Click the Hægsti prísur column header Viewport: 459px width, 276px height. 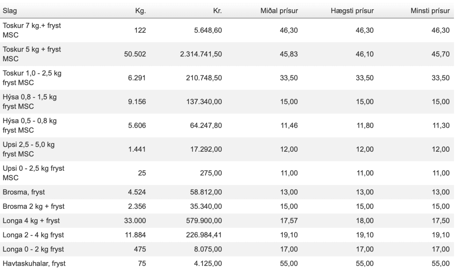click(x=352, y=11)
